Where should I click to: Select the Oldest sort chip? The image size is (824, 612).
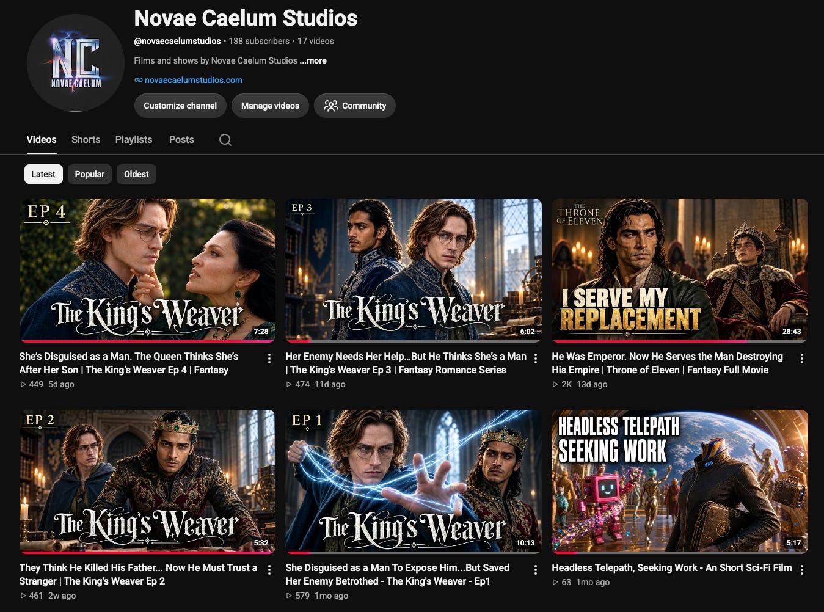[x=136, y=174]
